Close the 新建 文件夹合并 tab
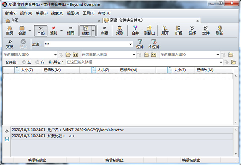Viewport: 241px width, 165px height. 198,21
